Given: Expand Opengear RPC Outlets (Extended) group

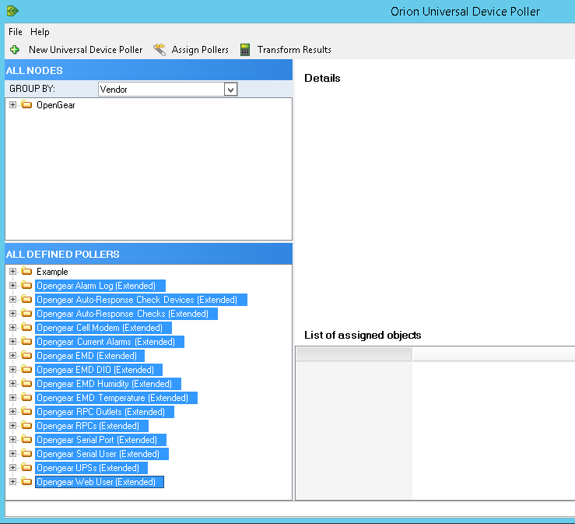Looking at the screenshot, I should pos(12,412).
